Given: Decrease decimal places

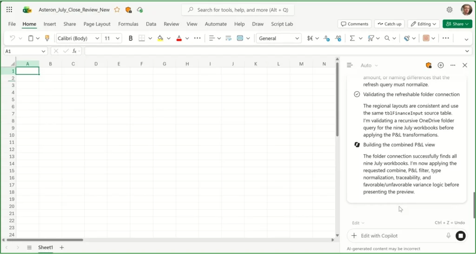Looking at the screenshot, I should click(x=327, y=38).
